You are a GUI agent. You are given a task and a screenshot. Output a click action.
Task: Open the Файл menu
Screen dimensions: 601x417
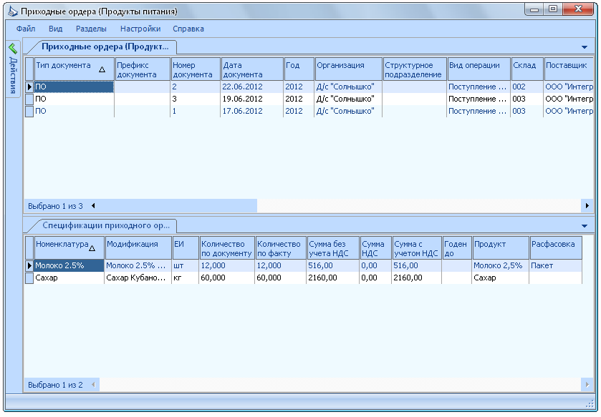coord(26,29)
